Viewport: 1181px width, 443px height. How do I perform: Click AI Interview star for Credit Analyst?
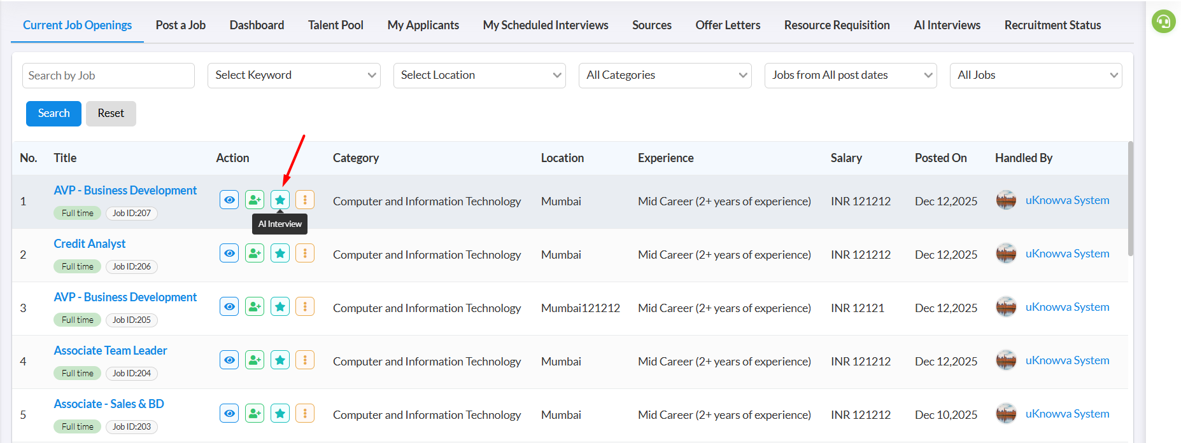280,254
